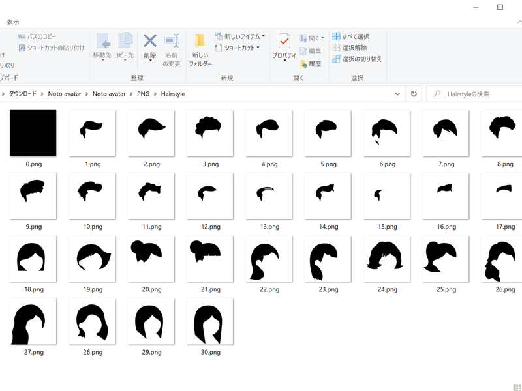Open the 表示 (View) ribbon tab
The height and width of the screenshot is (391, 522).
(13, 22)
